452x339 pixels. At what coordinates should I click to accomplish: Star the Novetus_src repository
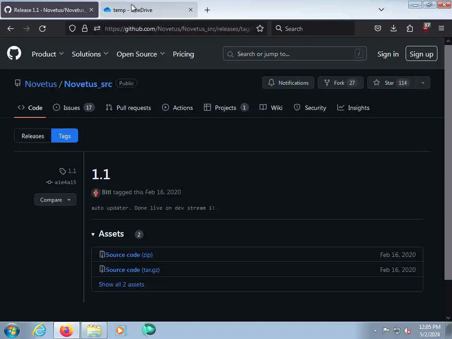[x=392, y=83]
